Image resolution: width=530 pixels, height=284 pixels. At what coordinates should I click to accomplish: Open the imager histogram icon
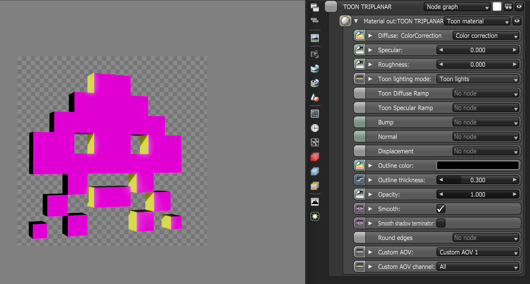pyautogui.click(x=315, y=202)
